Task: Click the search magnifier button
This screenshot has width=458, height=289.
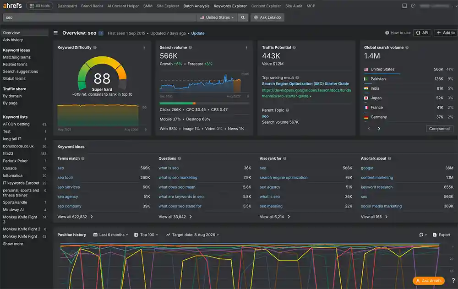Action: [x=243, y=17]
